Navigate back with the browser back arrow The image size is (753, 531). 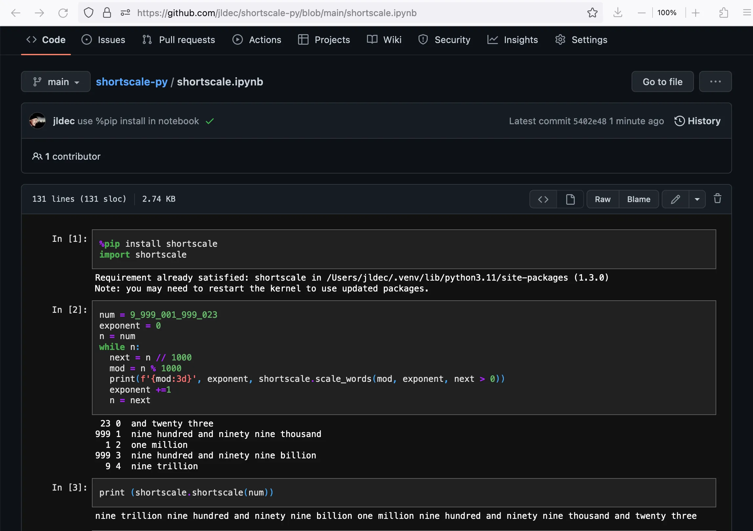coord(15,13)
